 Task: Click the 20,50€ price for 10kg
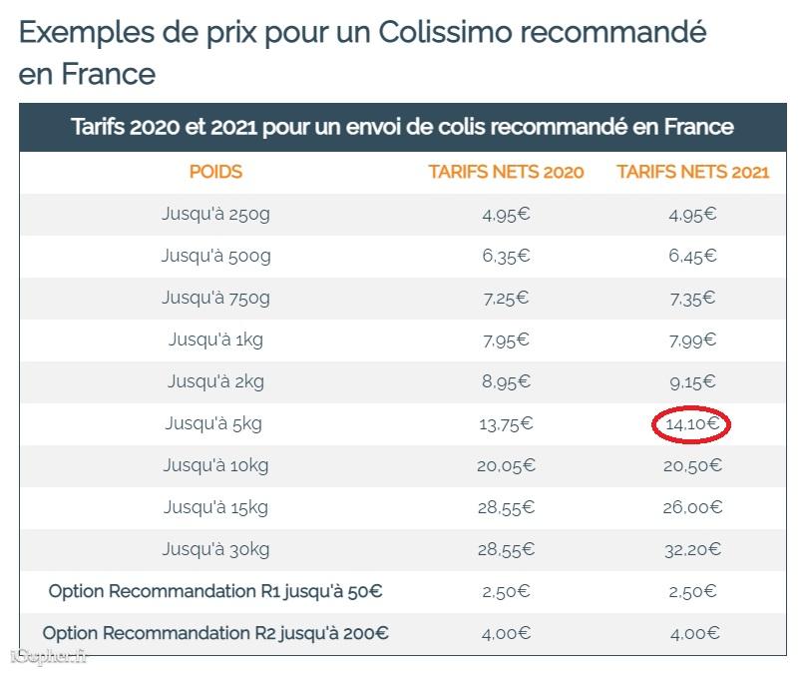[692, 465]
